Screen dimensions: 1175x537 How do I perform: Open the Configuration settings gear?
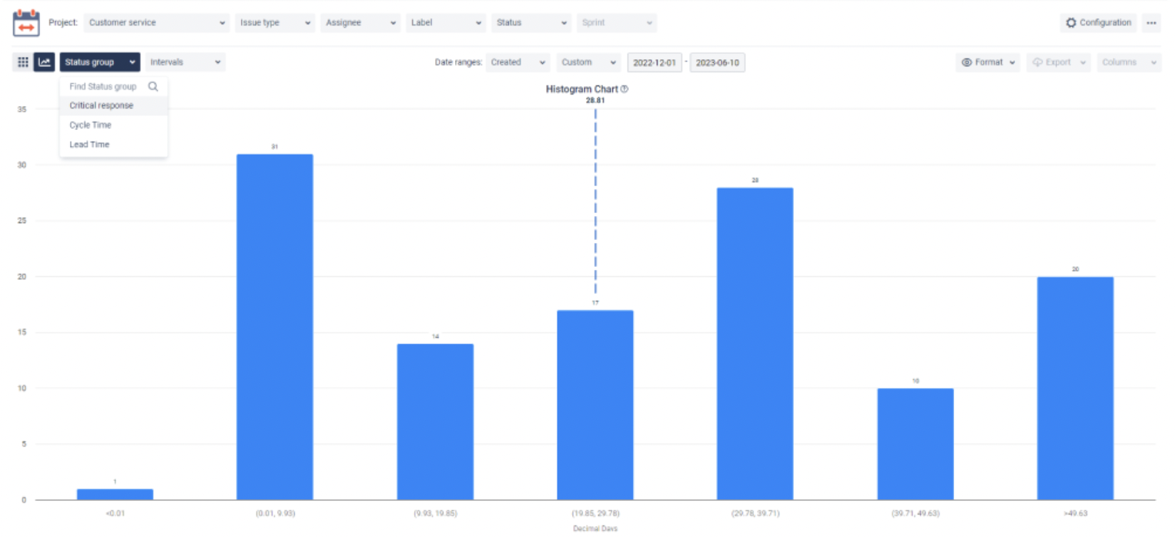click(x=1070, y=22)
